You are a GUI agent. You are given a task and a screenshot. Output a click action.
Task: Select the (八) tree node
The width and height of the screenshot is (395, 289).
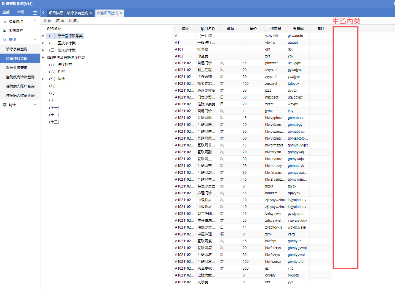(52, 86)
